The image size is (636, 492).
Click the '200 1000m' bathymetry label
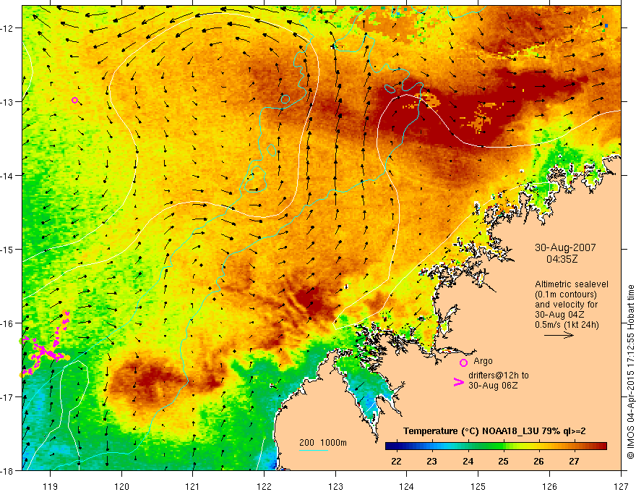pyautogui.click(x=323, y=443)
